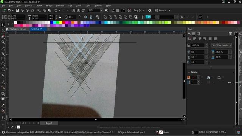Open frame background color dropdown
This screenshot has width=242, height=136.
(199, 77)
